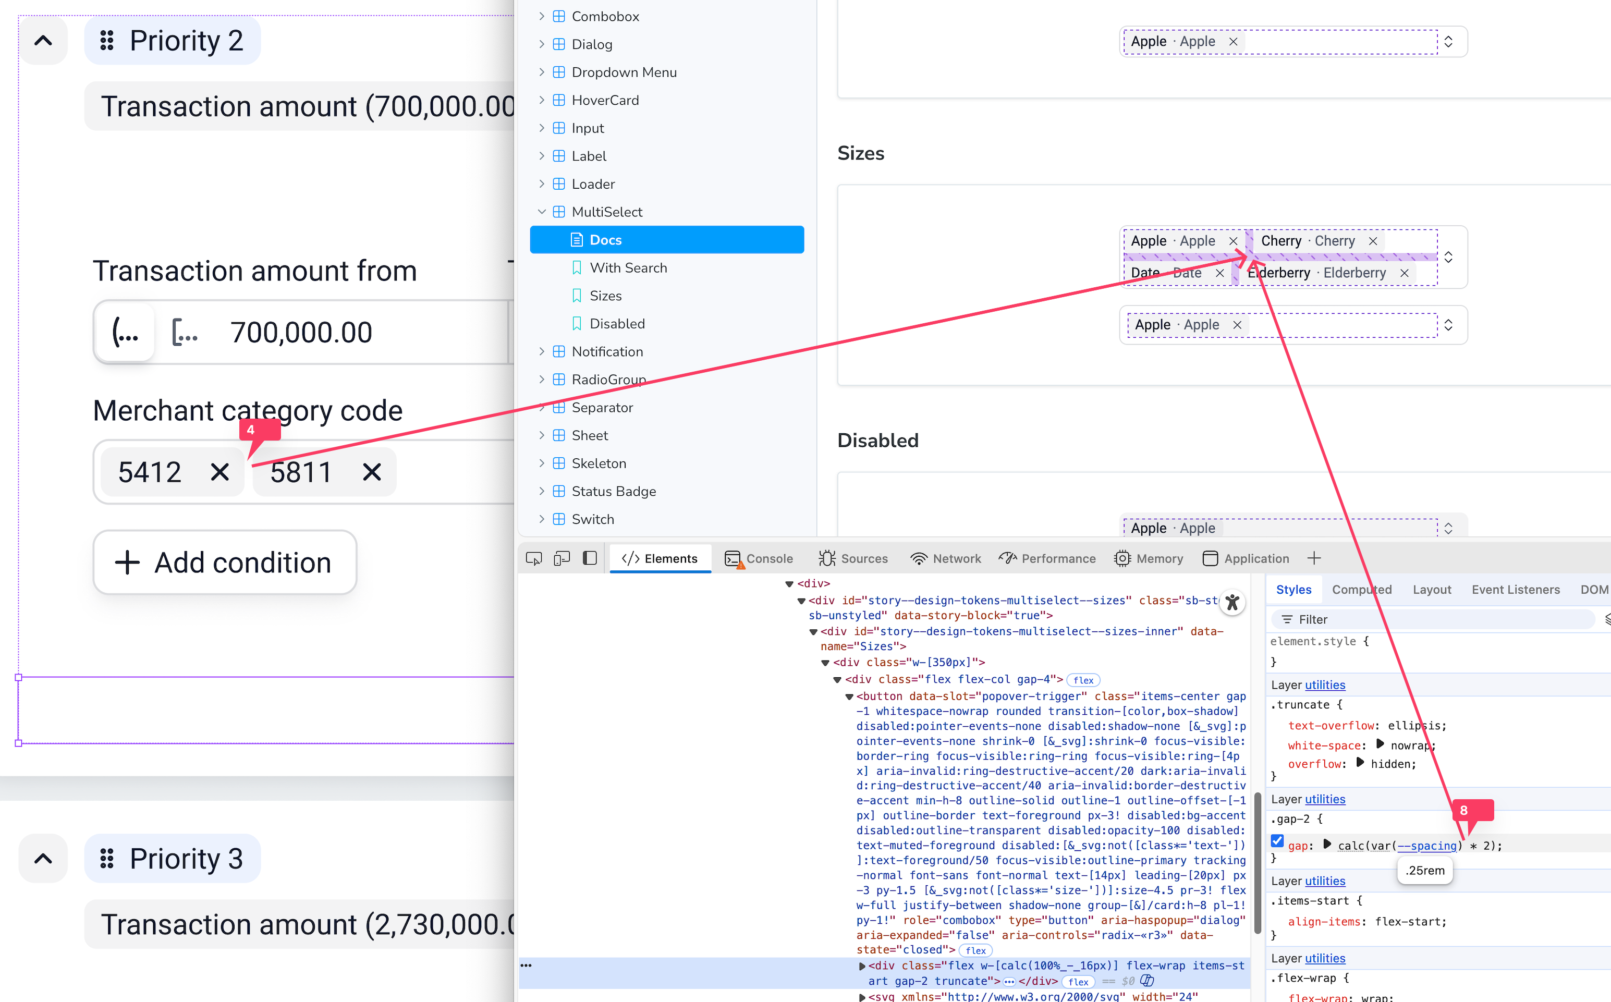Open the four-chip multiselect dropdown arrows
This screenshot has width=1611, height=1002.
point(1449,257)
